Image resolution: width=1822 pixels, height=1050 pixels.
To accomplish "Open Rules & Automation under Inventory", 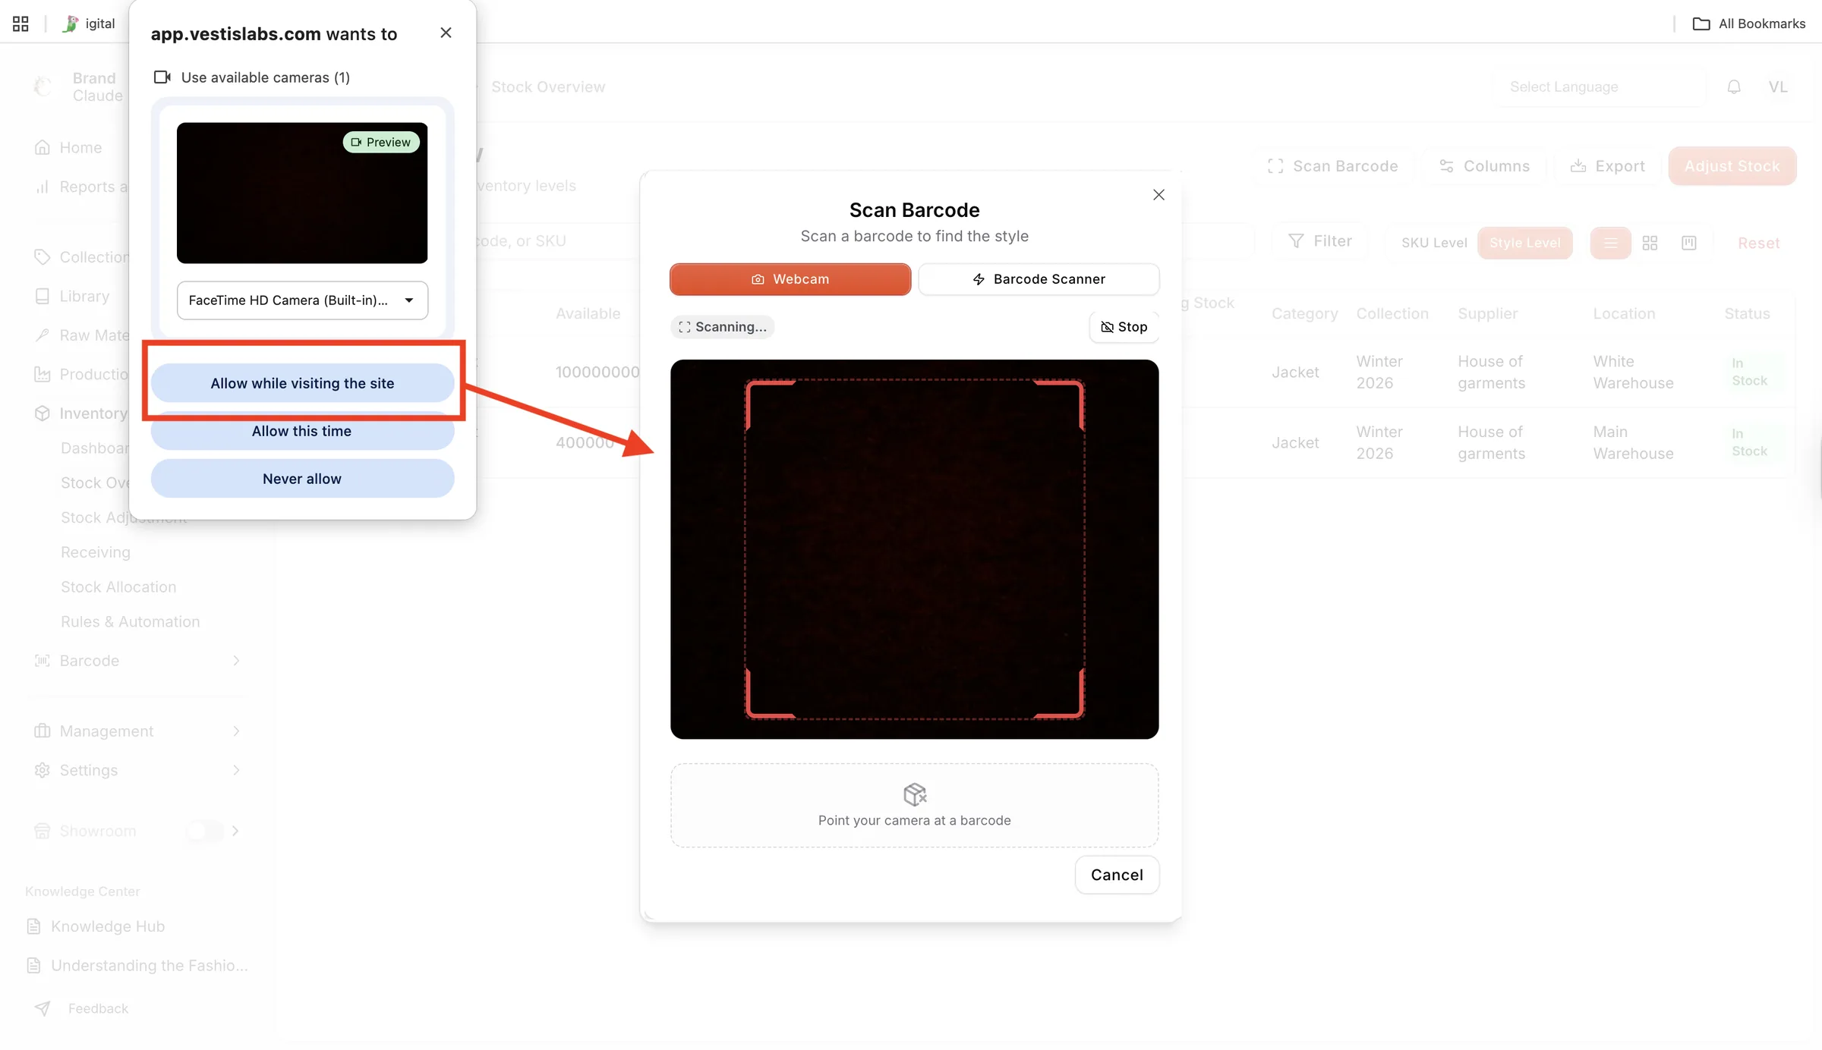I will coord(131,622).
